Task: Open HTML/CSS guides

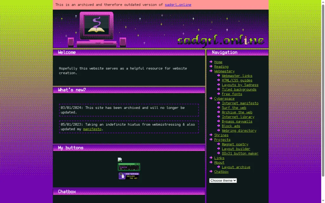Action: click(237, 80)
